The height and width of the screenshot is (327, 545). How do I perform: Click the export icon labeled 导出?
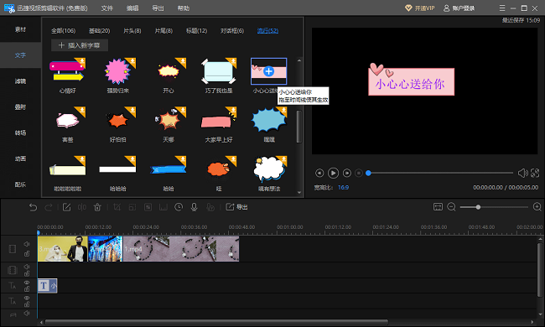[236, 207]
